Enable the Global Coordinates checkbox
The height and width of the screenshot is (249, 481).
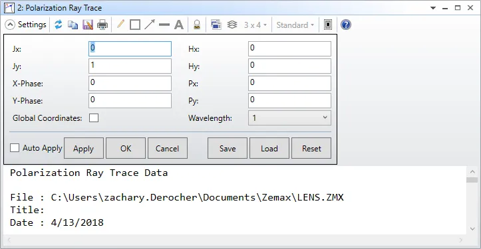tap(94, 118)
